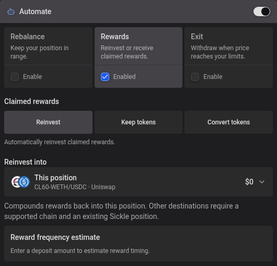
Task: Click 'Withdraw when price reaches your limits.' text
Action: pos(220,52)
